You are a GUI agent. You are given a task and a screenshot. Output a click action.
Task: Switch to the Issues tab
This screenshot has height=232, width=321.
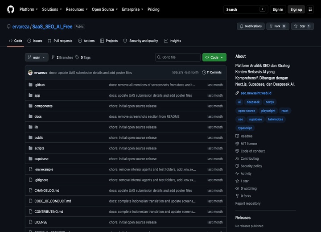pos(35,41)
